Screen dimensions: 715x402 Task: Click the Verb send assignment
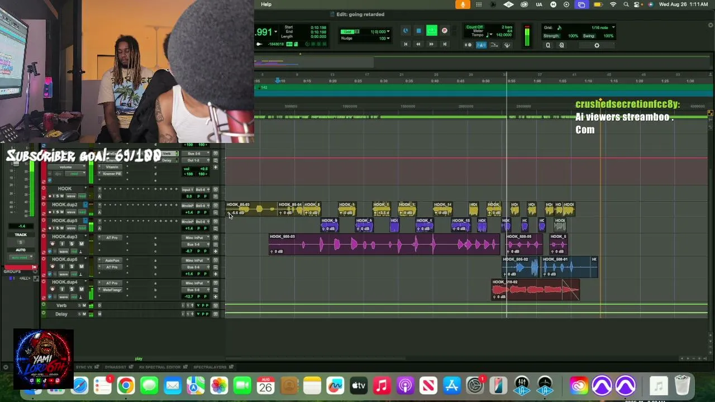point(167,154)
